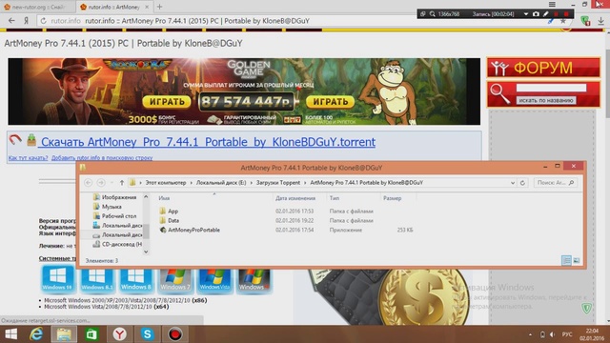Refresh the Explorer folder view
The image size is (610, 343).
522,182
